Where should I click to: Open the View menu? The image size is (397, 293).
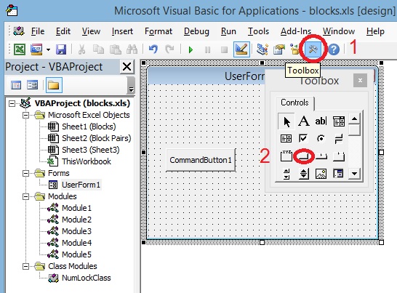click(91, 31)
